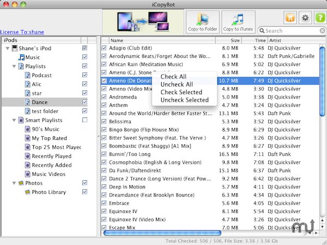Click the Copy to iTunes button

(x=238, y=22)
